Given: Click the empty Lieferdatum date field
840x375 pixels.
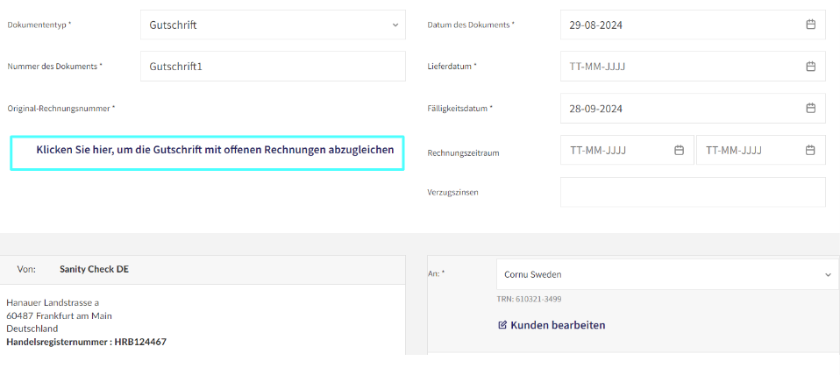Looking at the screenshot, I should point(693,67).
